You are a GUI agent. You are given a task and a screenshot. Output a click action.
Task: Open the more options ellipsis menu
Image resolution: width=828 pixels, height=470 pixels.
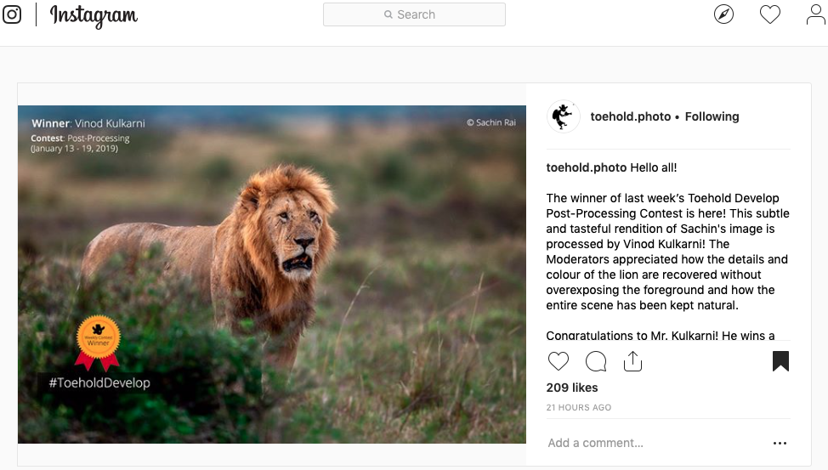click(x=780, y=443)
